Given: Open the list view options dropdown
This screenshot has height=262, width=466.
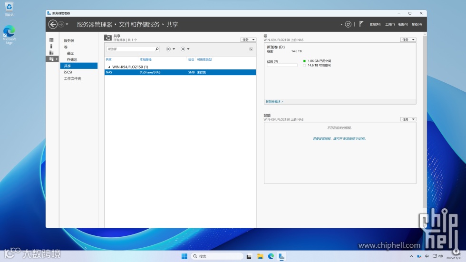Looking at the screenshot, I should [x=170, y=49].
